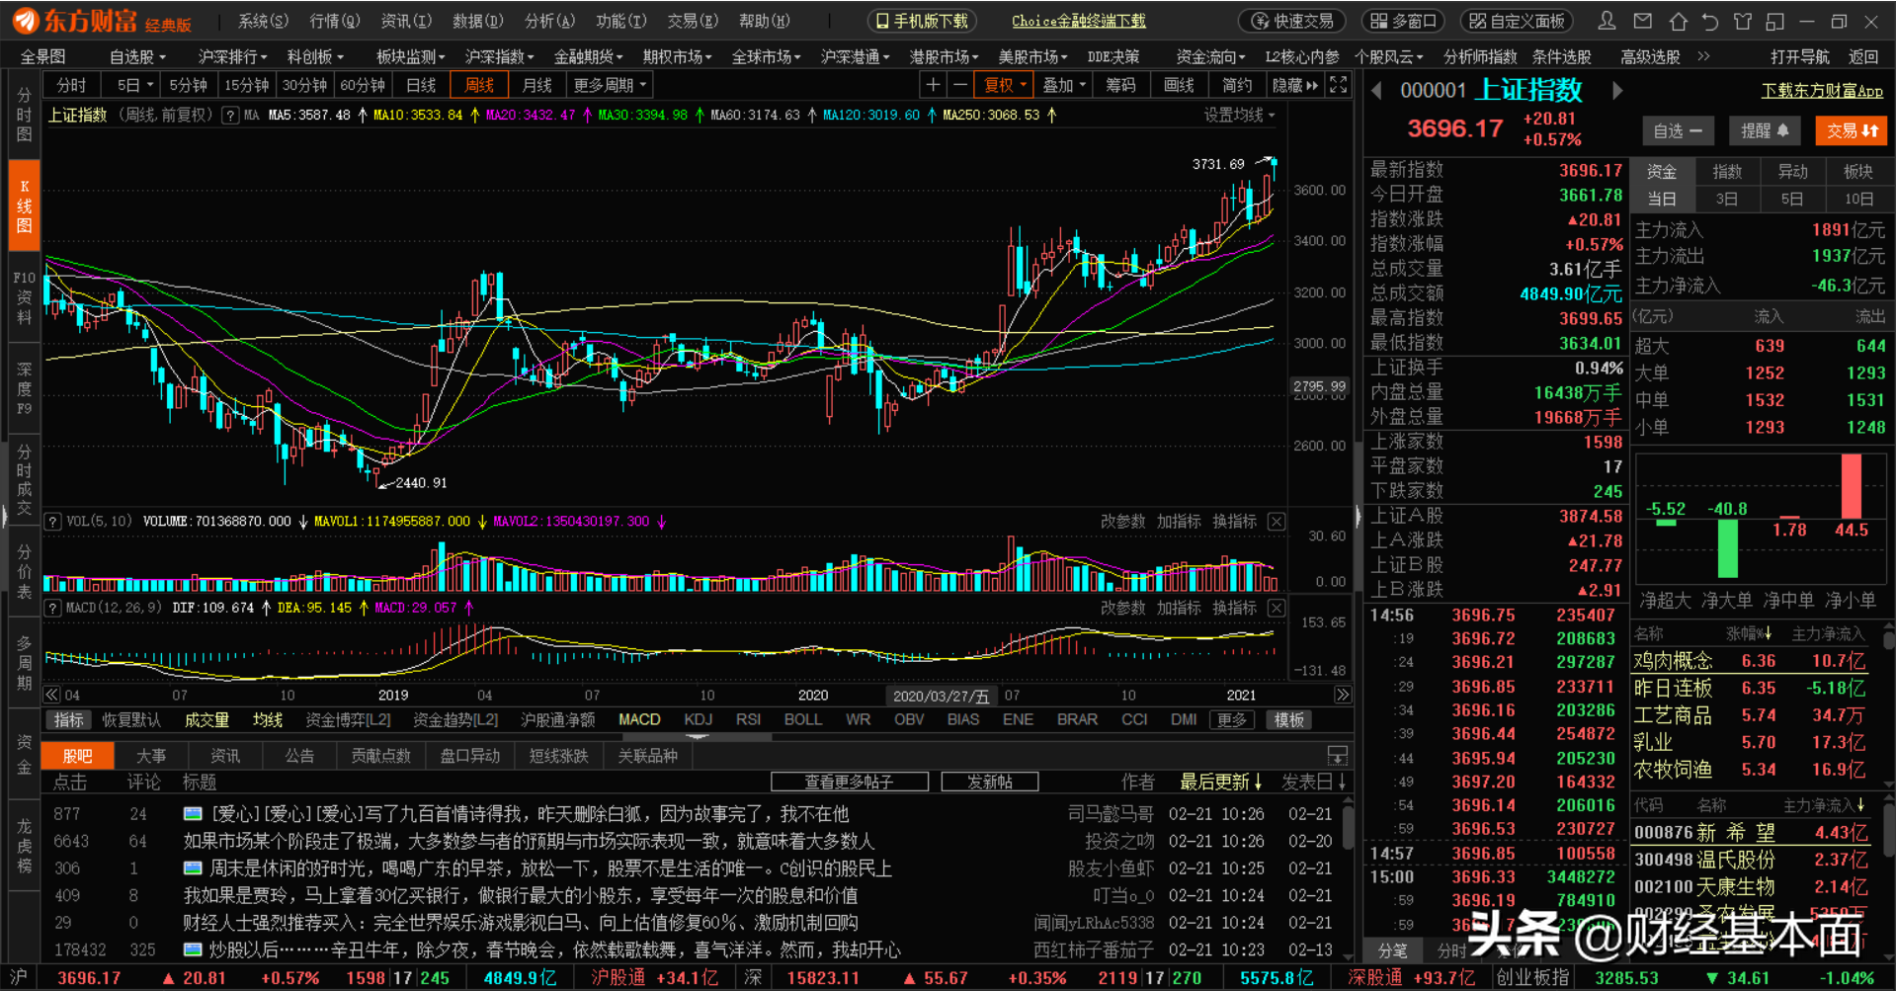Viewport: 1896px width, 991px height.
Task: Jump timeline left with double-arrow icon
Action: (x=51, y=695)
